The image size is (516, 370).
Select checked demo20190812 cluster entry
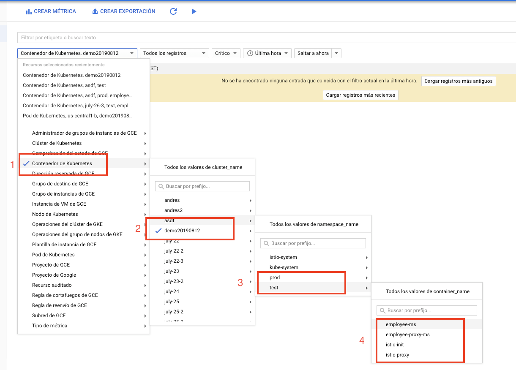tap(182, 231)
